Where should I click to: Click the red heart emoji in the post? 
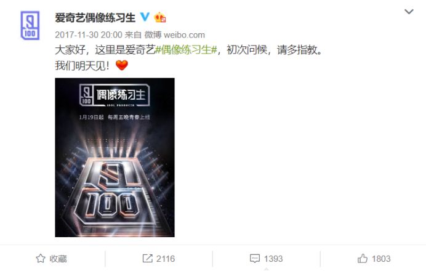point(121,65)
